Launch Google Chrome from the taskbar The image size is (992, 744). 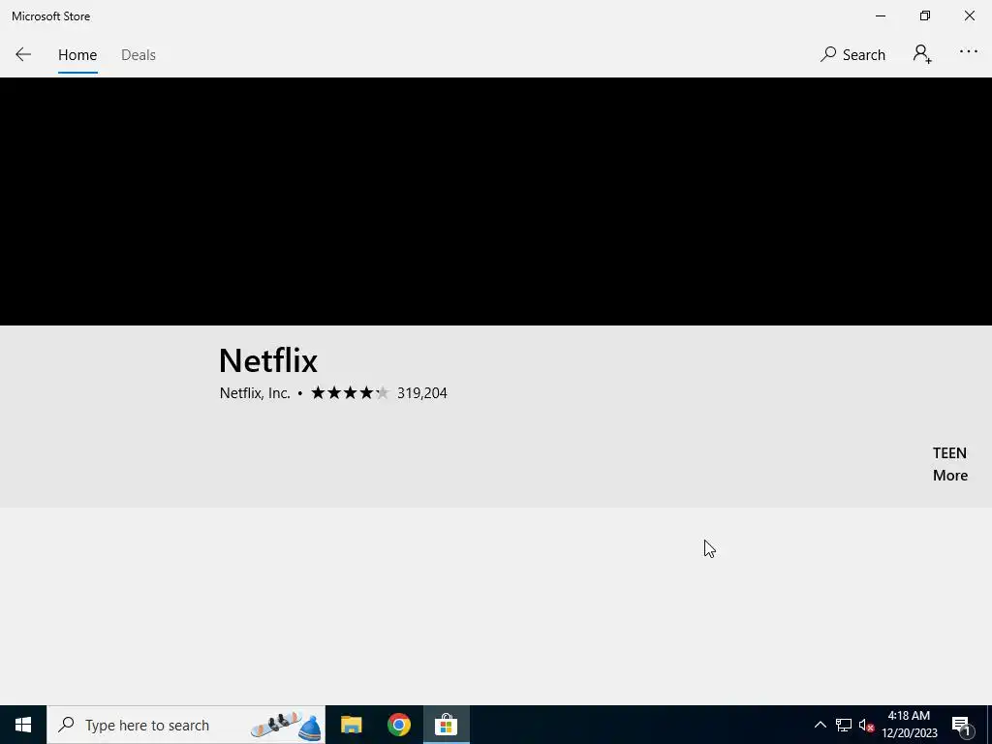pos(398,725)
